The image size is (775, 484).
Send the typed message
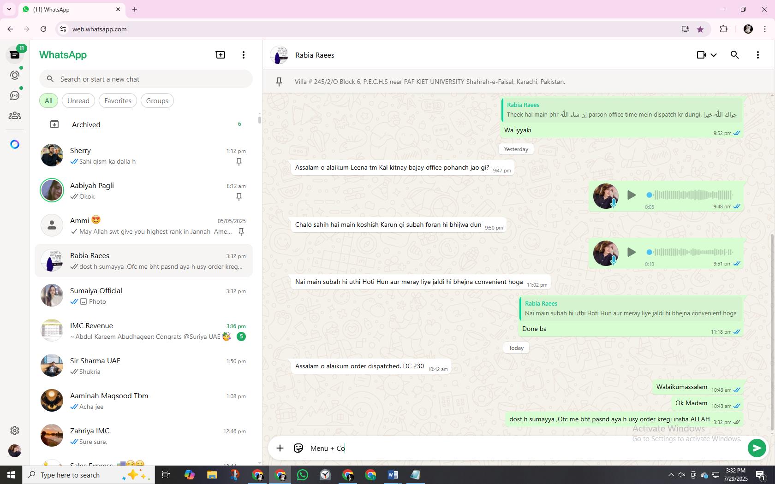coord(757,448)
